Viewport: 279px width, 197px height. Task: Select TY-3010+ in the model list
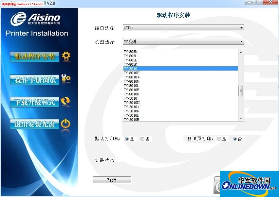(181, 107)
